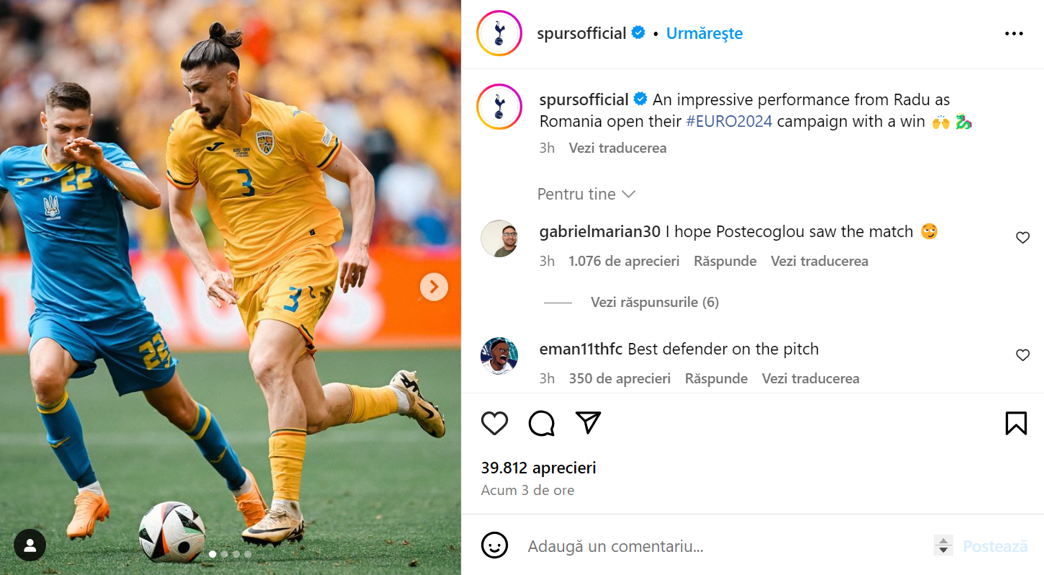1044x575 pixels.
Task: Open the #EURO2024 hashtag link
Action: click(728, 121)
